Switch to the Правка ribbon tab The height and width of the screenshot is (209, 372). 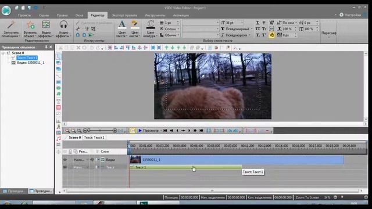[62, 15]
